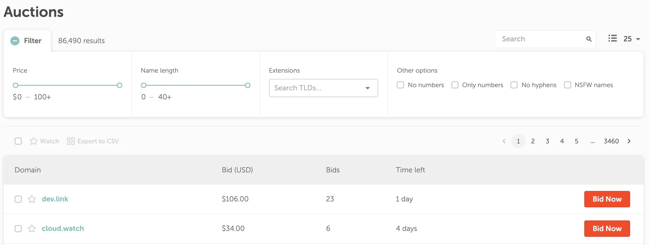
Task: Enable the No numbers option
Action: click(400, 85)
